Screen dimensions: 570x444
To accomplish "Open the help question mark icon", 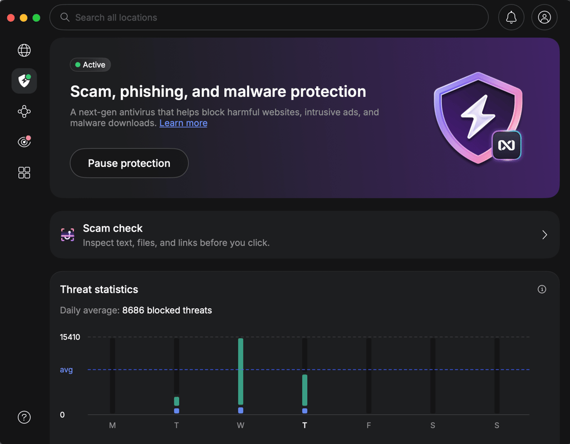I will [x=24, y=417].
